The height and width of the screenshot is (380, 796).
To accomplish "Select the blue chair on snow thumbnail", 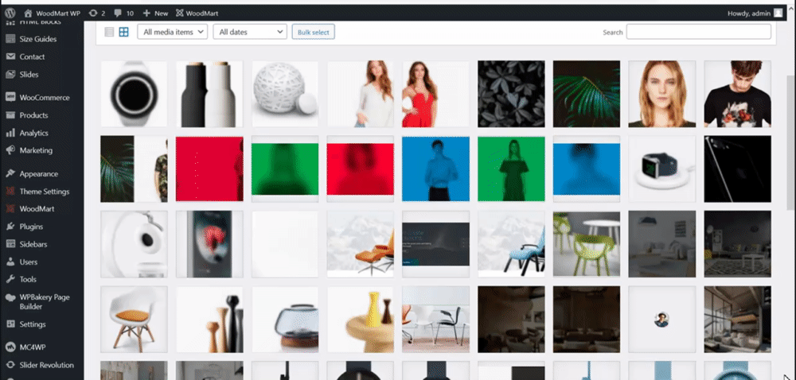I will click(x=511, y=244).
